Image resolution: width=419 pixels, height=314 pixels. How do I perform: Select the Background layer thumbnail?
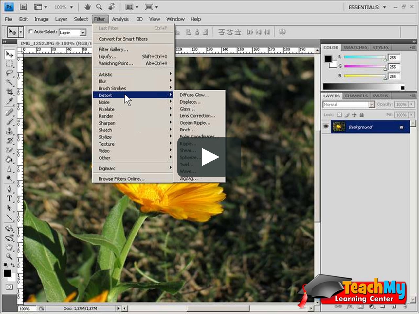point(338,127)
